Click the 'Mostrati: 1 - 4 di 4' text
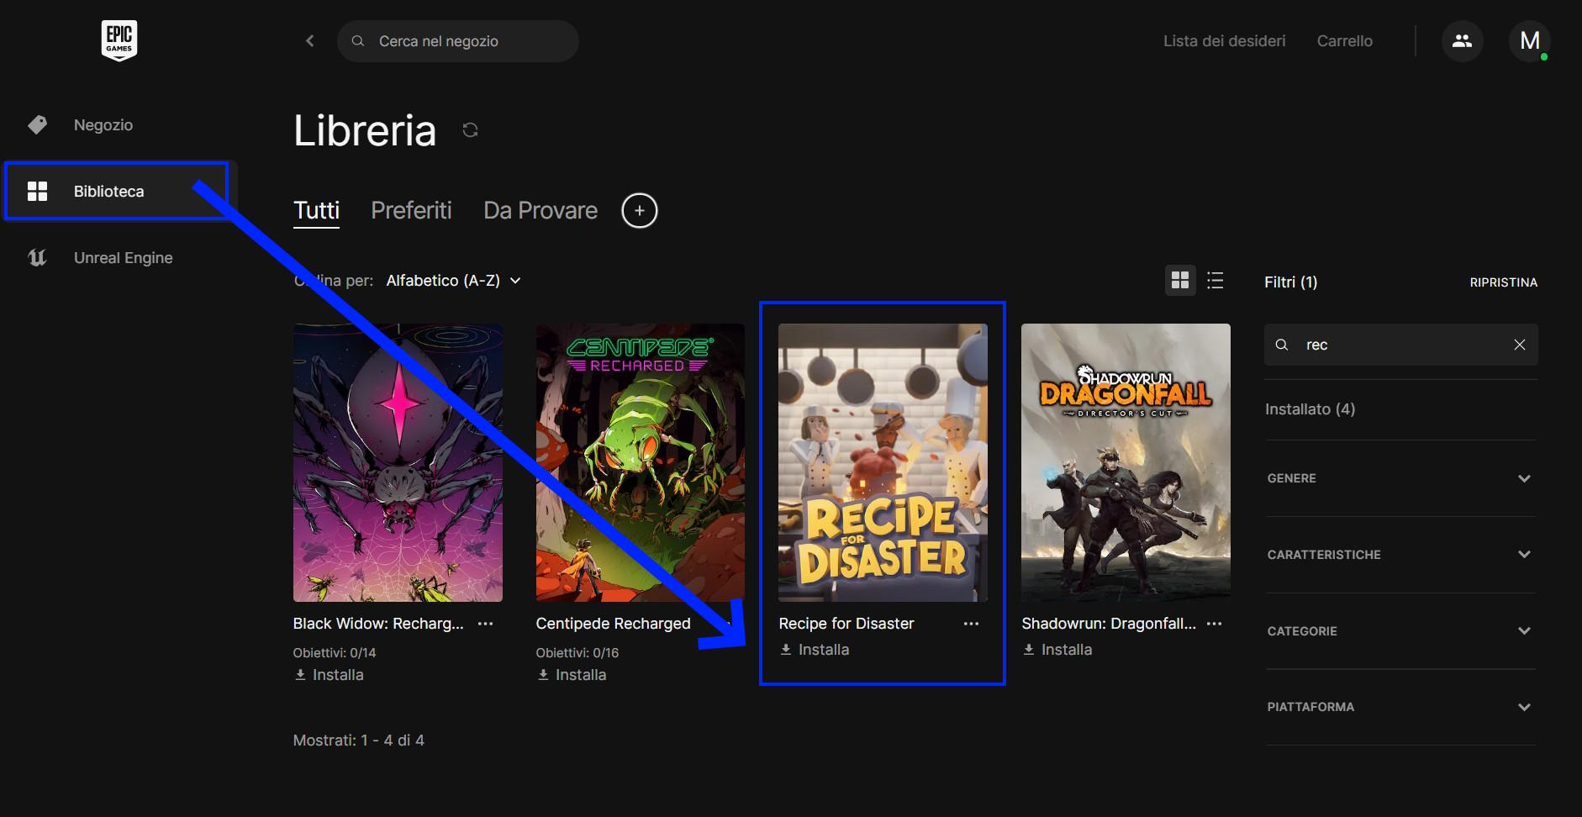The height and width of the screenshot is (817, 1582). pyautogui.click(x=359, y=741)
